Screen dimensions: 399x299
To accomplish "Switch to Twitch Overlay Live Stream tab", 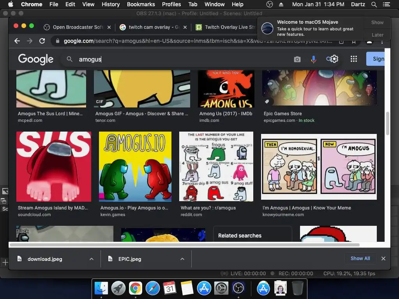I will point(226,27).
